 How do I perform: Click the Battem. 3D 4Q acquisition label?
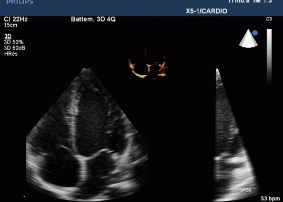[x=93, y=19]
